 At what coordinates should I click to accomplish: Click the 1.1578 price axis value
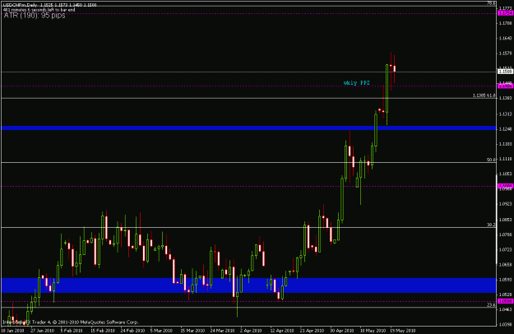click(505, 53)
